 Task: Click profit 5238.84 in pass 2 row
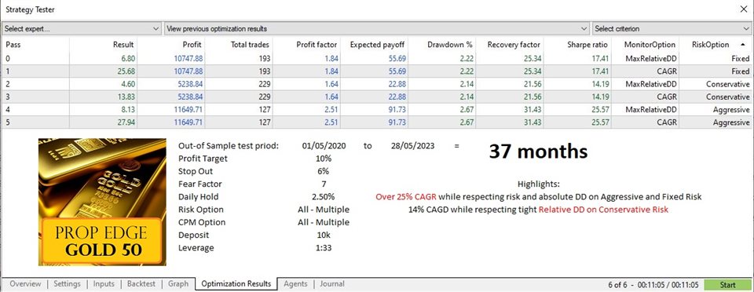click(x=190, y=84)
